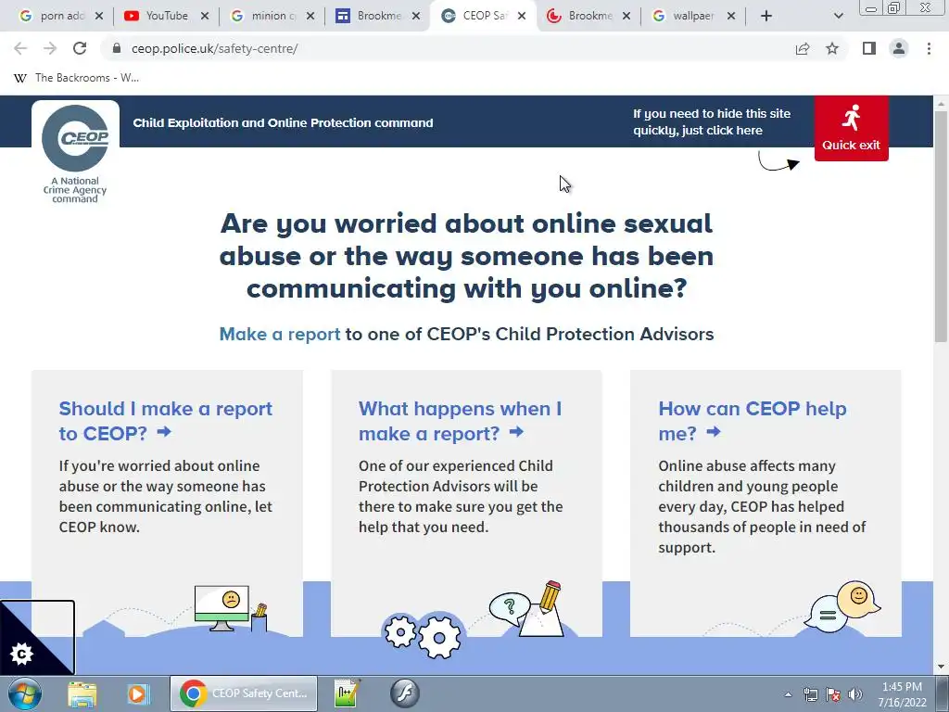Close the CEOP Safety Centre tab
The width and height of the screenshot is (949, 712).
click(522, 16)
